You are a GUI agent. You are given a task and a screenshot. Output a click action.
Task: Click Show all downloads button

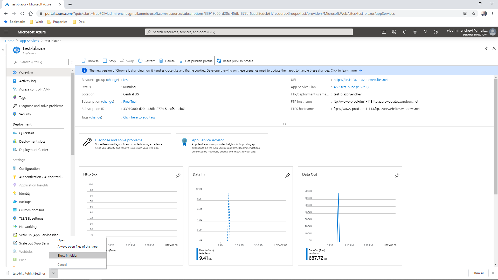coord(478,273)
